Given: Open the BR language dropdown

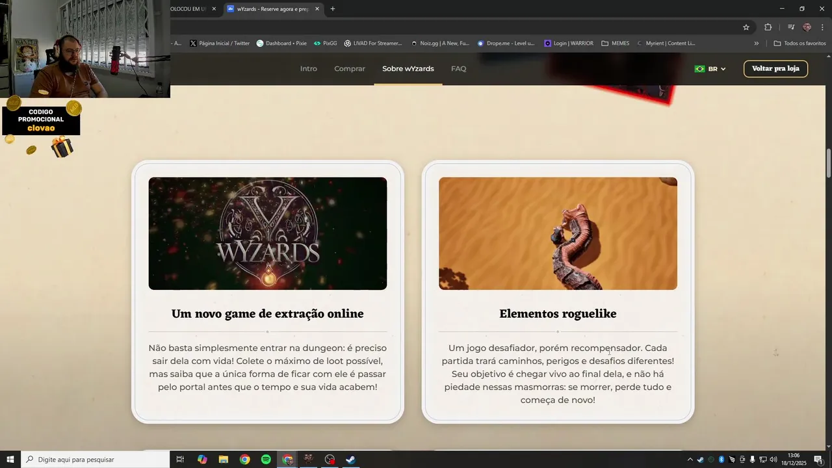Looking at the screenshot, I should point(710,69).
